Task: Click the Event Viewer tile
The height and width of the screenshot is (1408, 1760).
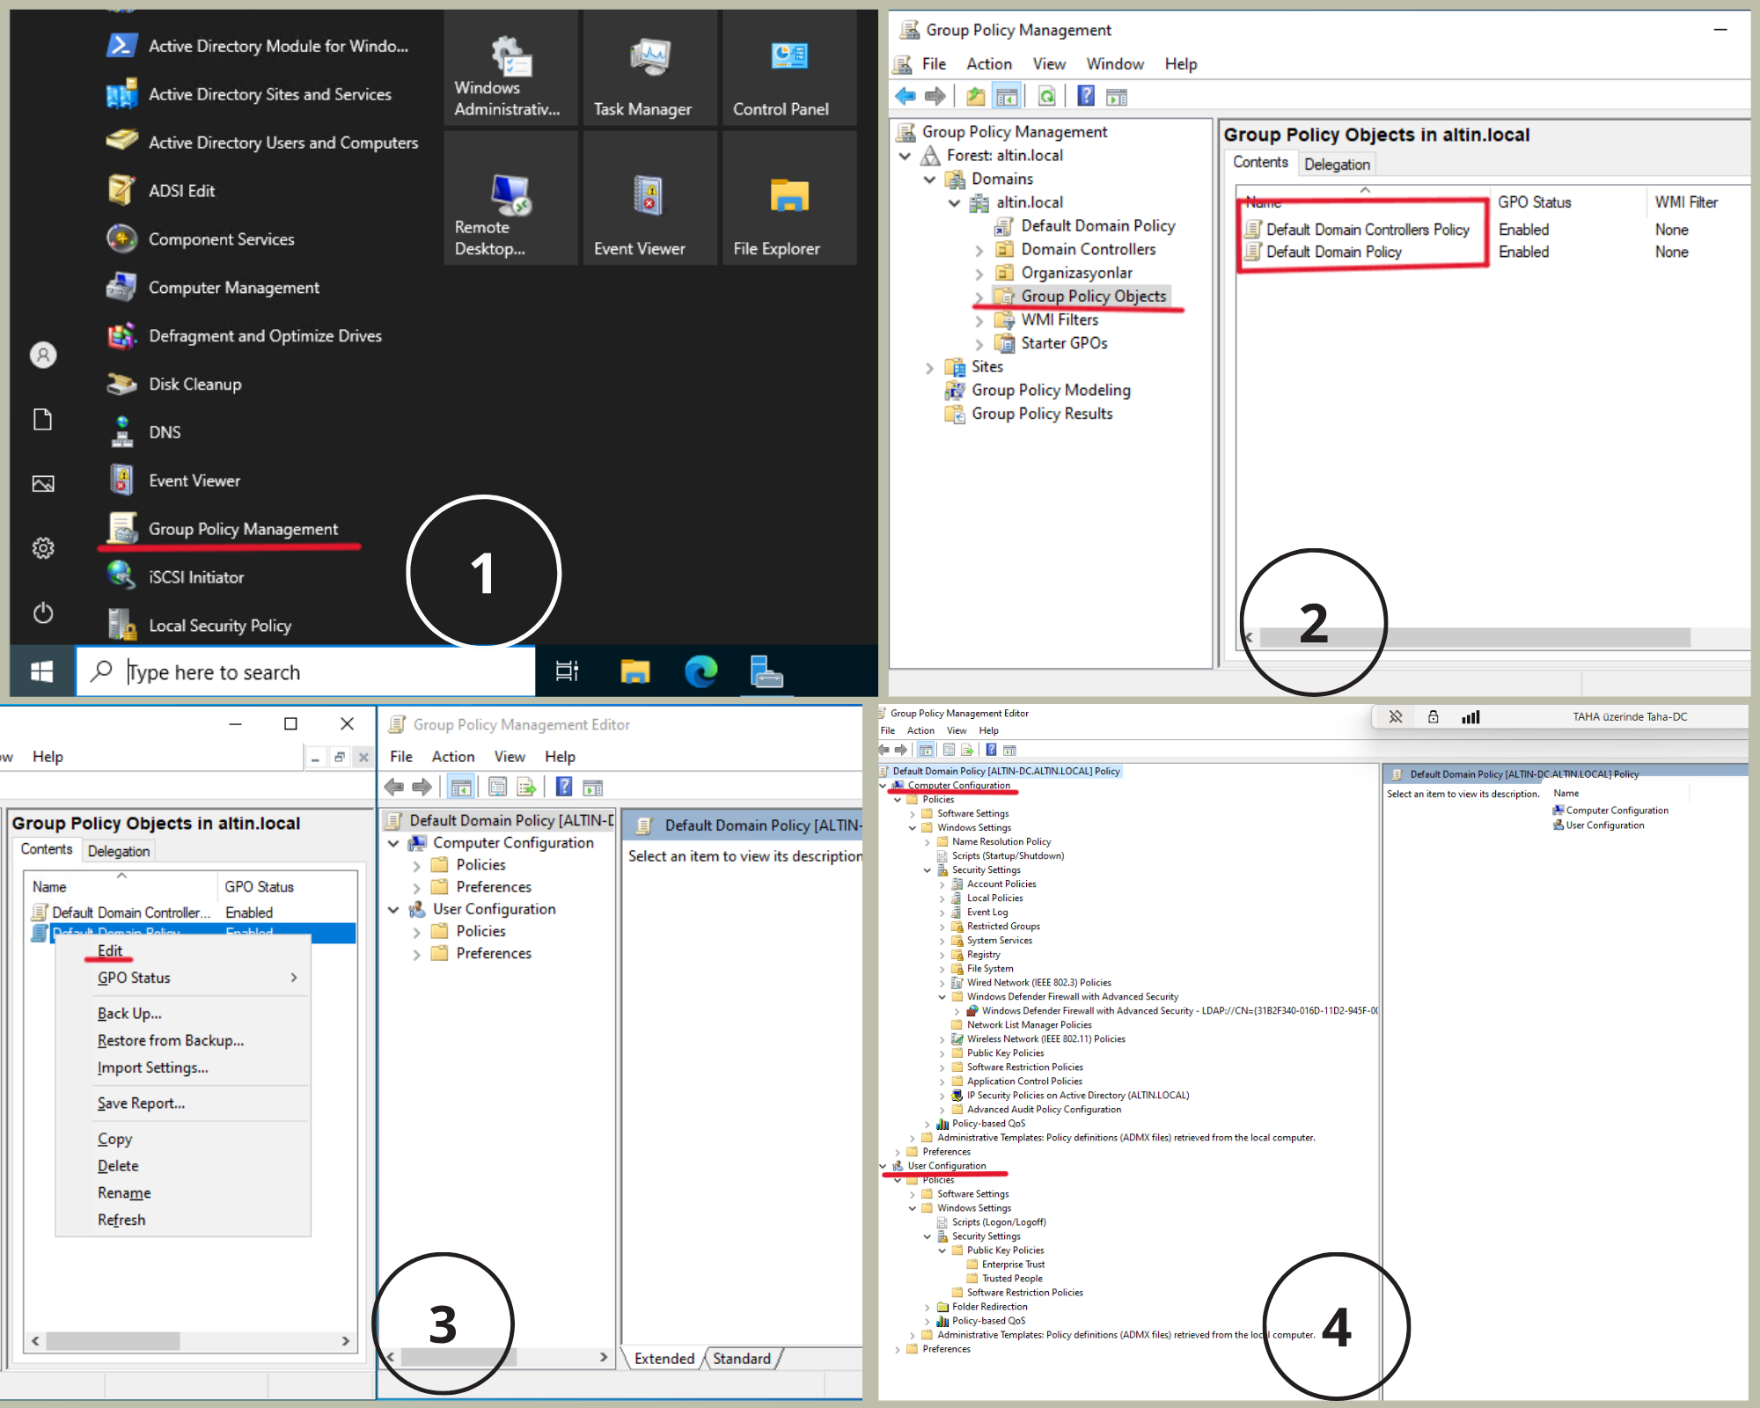Action: click(x=649, y=198)
